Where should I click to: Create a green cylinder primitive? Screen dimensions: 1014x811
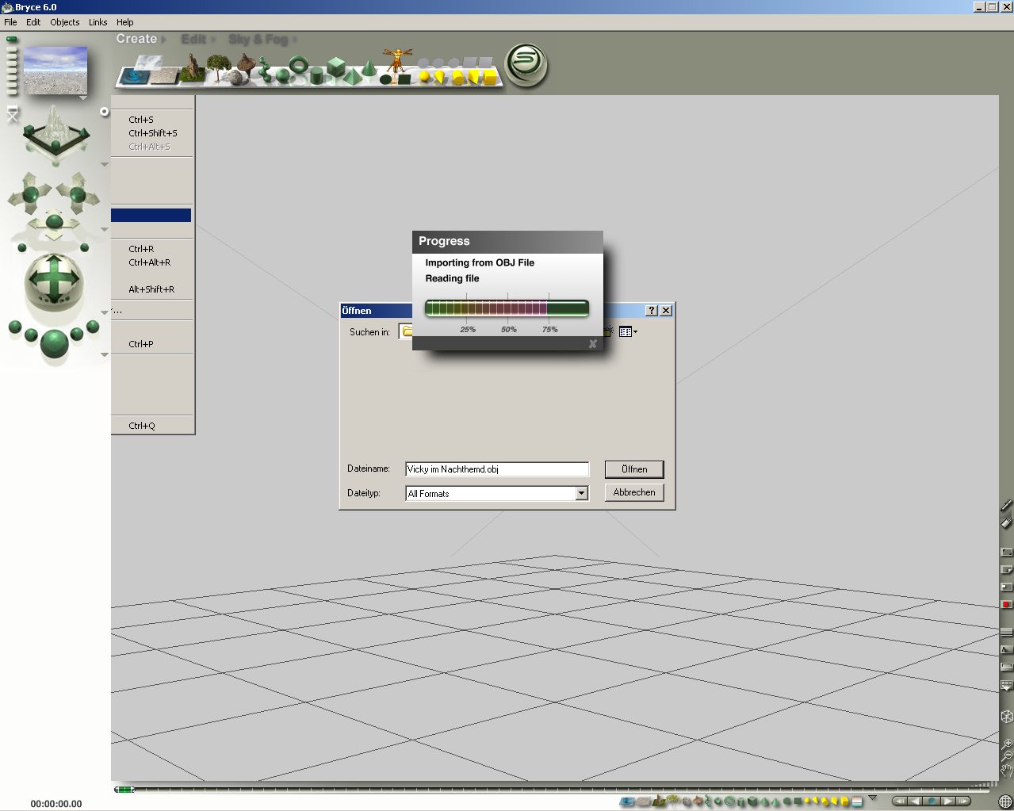[316, 76]
